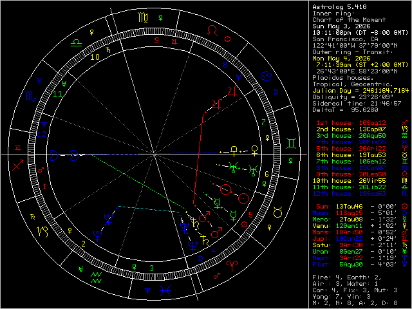
Task: Click the yellow Venus glyph next to the Libra sign
Action: pyautogui.click(x=91, y=33)
